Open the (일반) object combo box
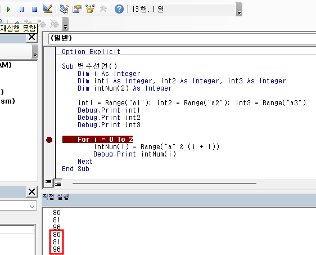316x255 pixels. point(182,38)
